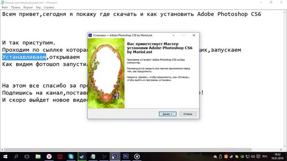The height and width of the screenshot is (161, 287).
Task: Open OneDrive cloud tray icon
Action: (x=215, y=157)
